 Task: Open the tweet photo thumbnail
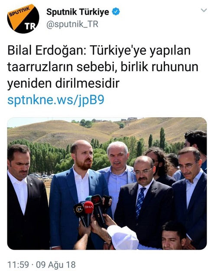[107, 184]
